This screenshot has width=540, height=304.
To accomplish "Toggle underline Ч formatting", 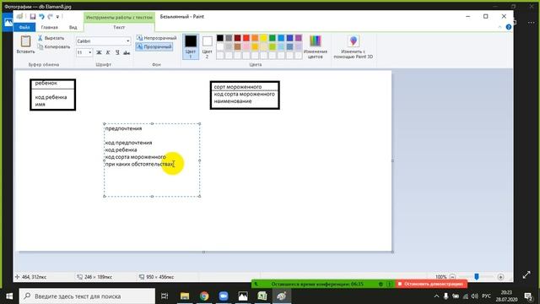I will tap(117, 52).
